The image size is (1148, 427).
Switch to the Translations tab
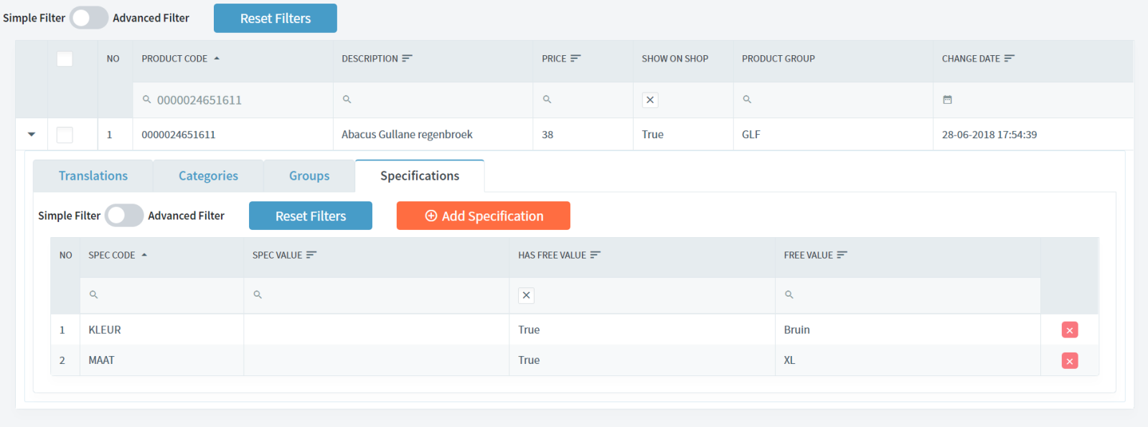93,176
